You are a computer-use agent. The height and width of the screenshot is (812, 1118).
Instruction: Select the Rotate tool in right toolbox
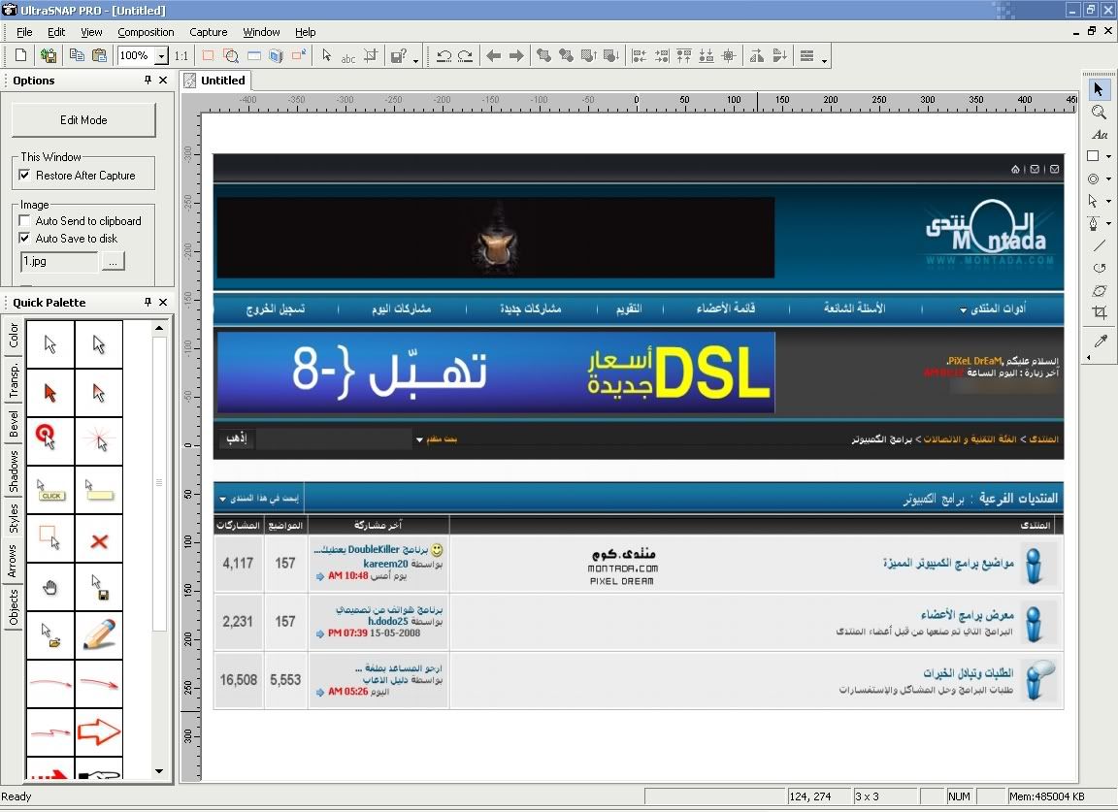point(1099,268)
